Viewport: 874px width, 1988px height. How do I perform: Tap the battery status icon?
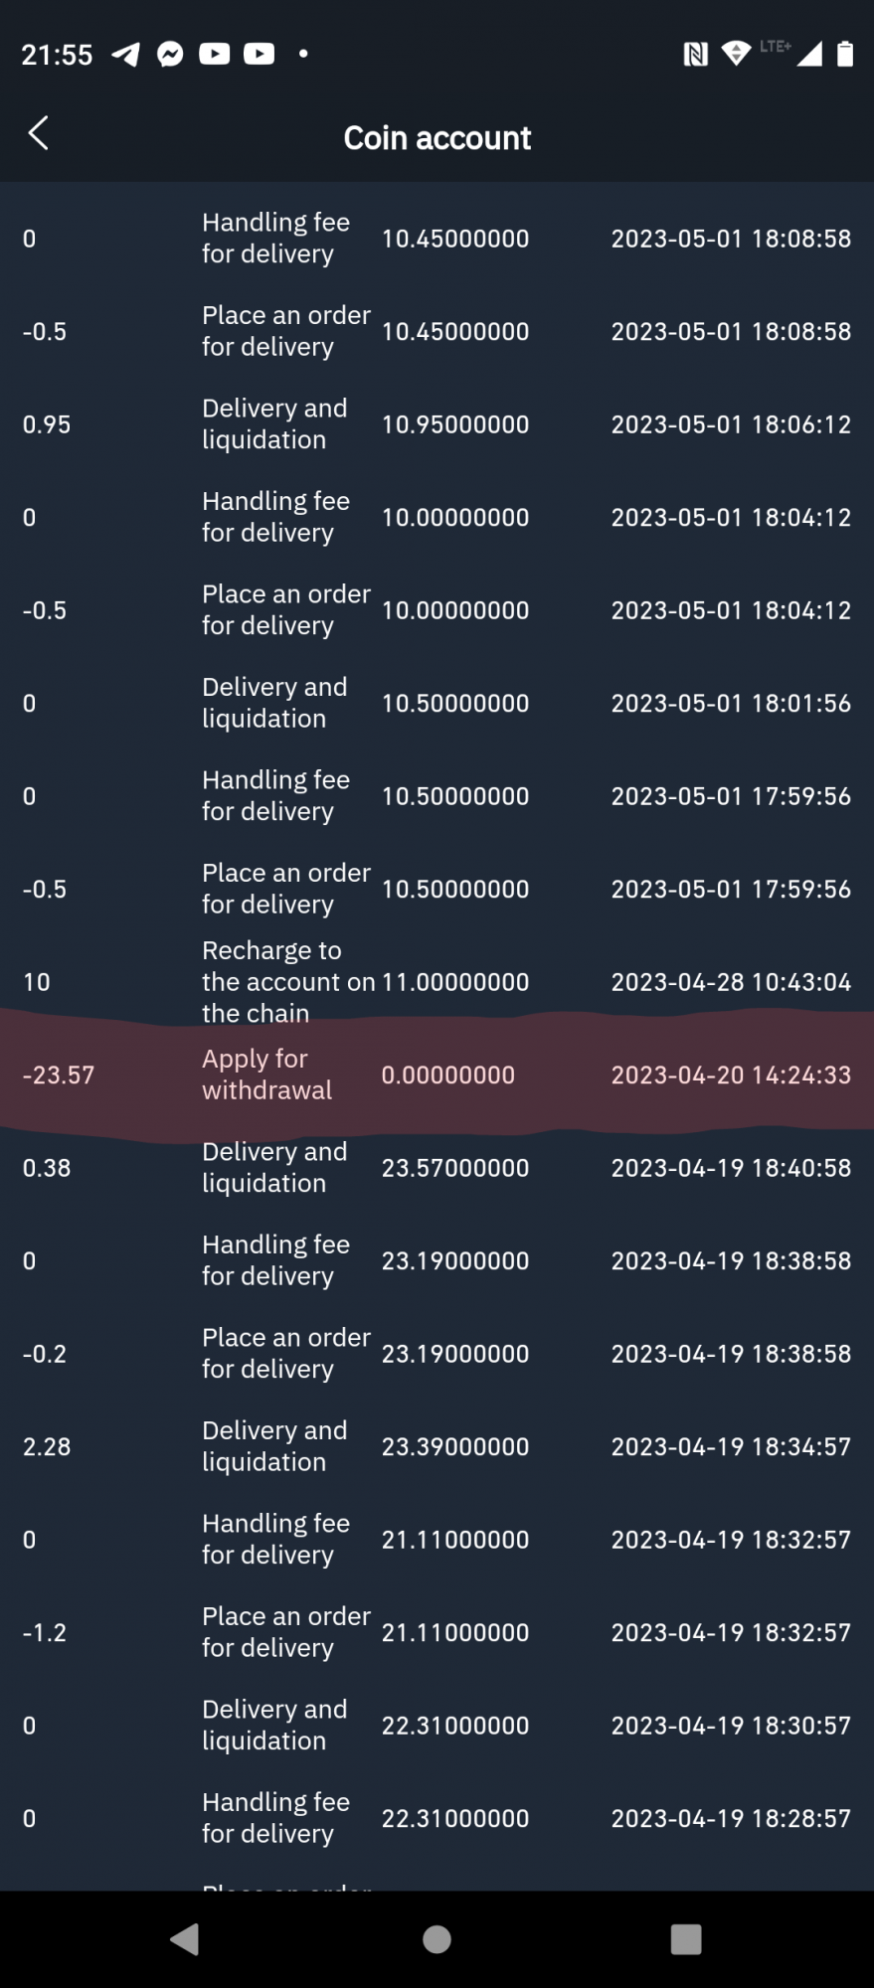(844, 54)
